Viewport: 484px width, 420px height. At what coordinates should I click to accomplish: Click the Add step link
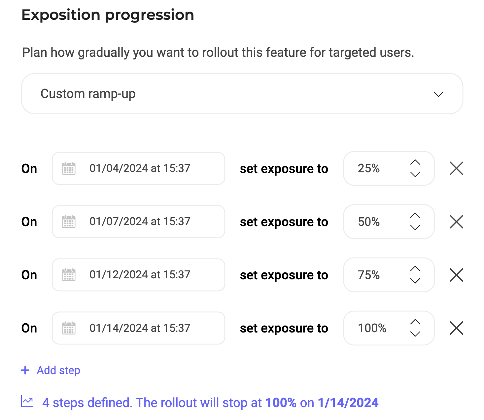tap(58, 370)
